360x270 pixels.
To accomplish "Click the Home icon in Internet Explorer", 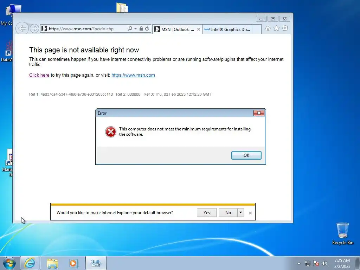I will (x=268, y=28).
